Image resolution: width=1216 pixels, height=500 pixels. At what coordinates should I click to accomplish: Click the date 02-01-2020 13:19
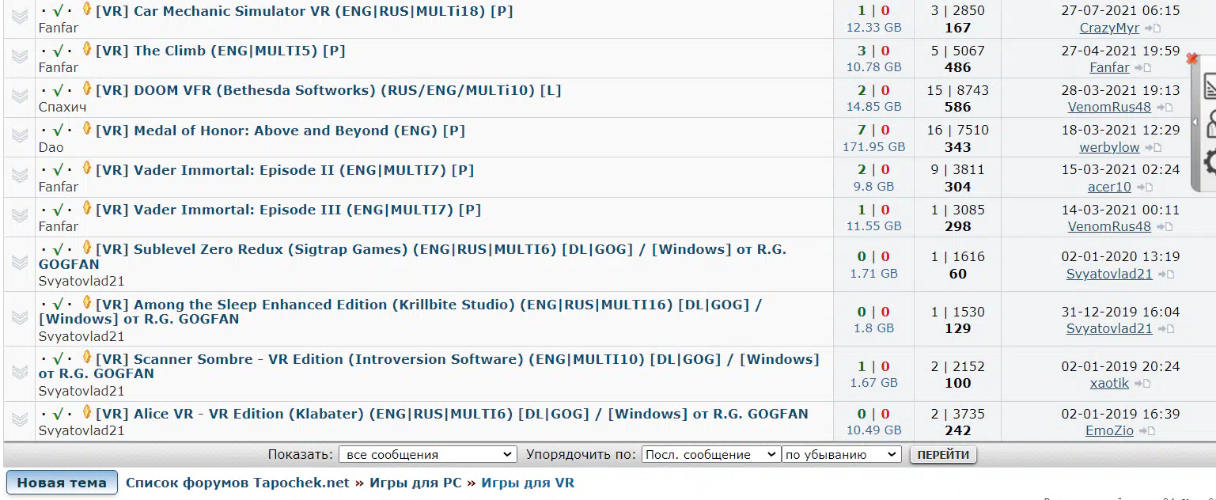tap(1120, 256)
